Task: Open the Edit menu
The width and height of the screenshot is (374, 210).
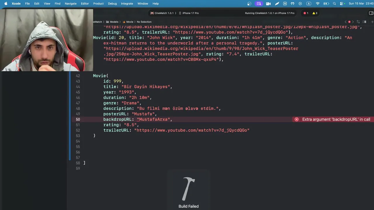Action: tap(37, 3)
